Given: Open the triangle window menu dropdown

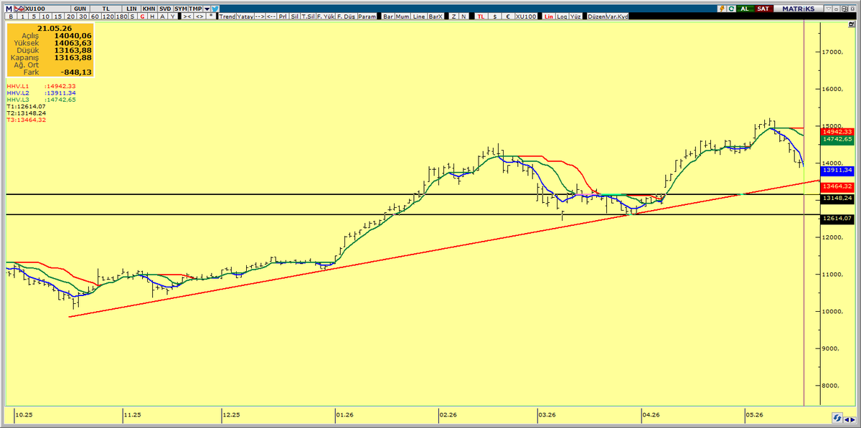Looking at the screenshot, I should tap(828, 9).
